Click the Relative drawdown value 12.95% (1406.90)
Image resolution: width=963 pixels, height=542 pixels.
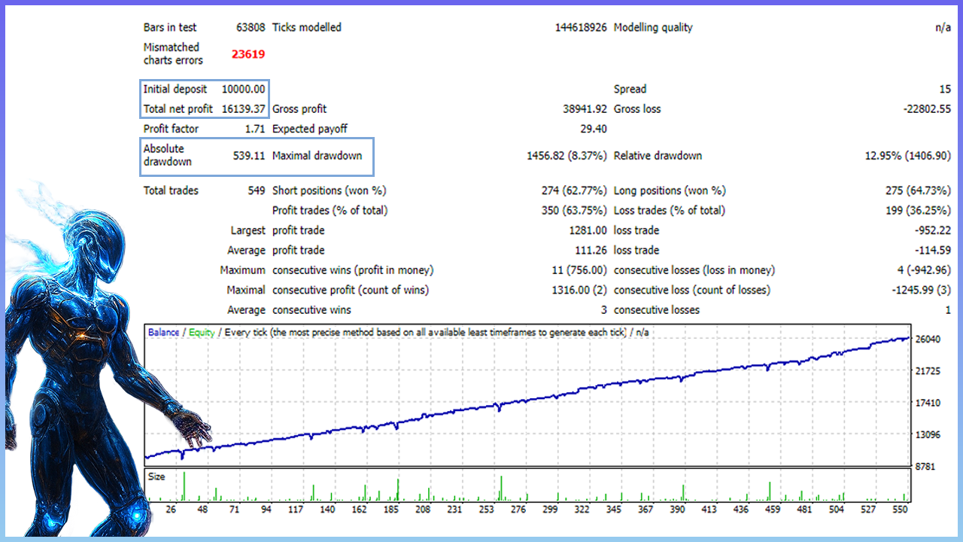[907, 156]
